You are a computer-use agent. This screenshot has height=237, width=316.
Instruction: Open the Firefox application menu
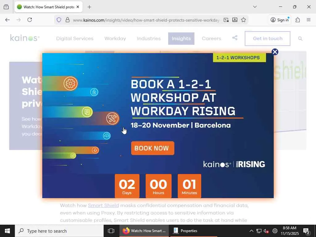point(309,20)
